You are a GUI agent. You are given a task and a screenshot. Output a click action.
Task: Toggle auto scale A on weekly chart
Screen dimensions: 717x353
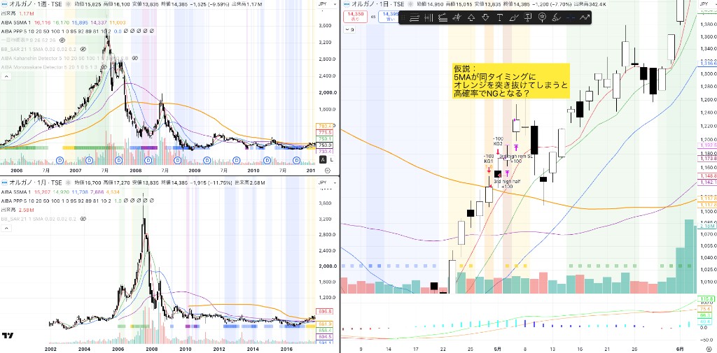click(323, 159)
